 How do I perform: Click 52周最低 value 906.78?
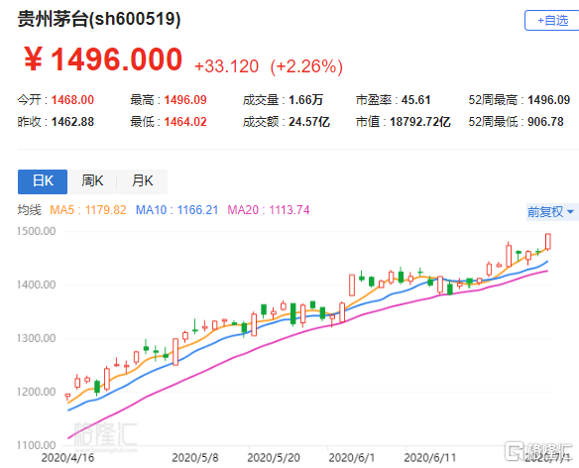pyautogui.click(x=545, y=122)
